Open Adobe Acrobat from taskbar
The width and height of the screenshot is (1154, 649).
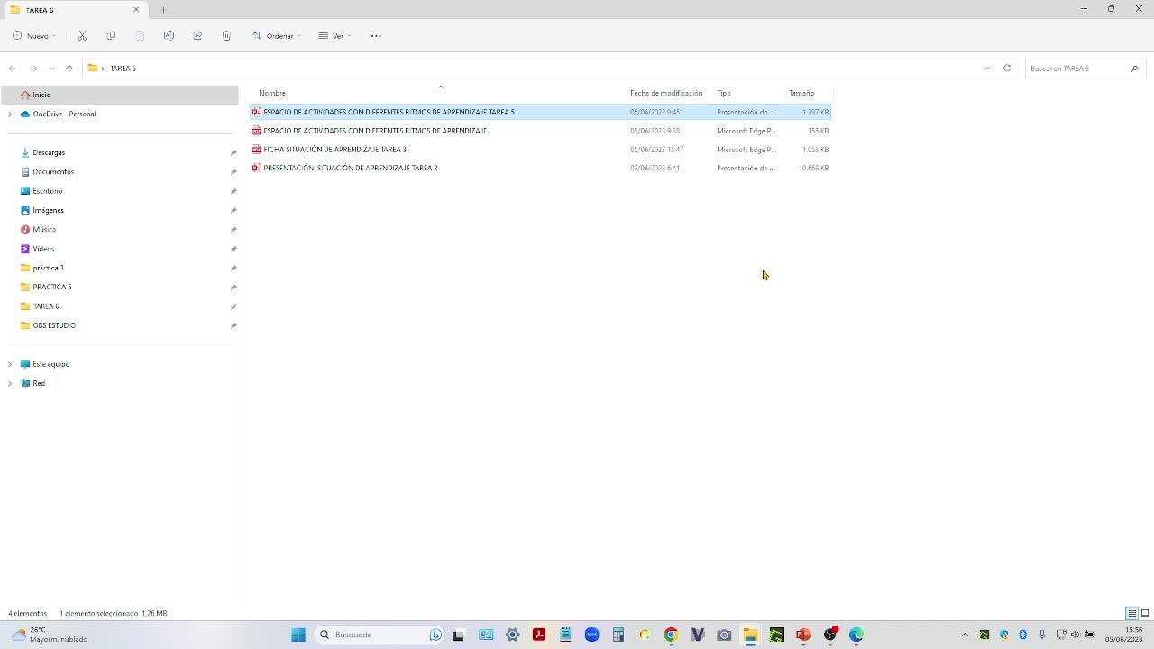(539, 635)
